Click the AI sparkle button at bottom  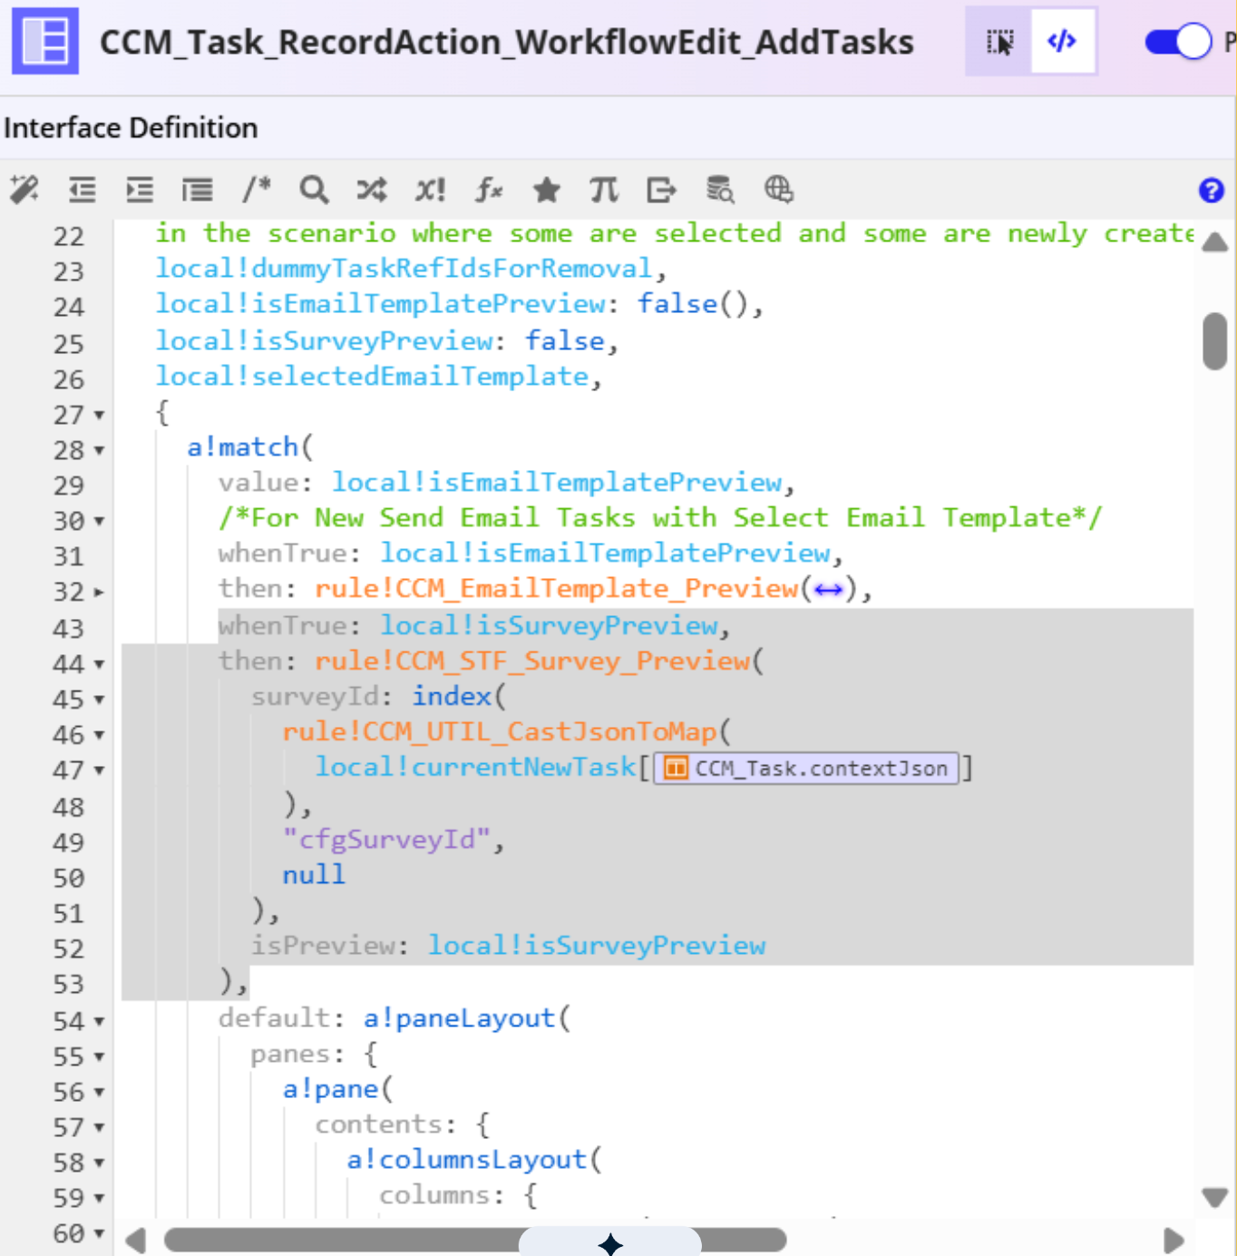[x=610, y=1242]
